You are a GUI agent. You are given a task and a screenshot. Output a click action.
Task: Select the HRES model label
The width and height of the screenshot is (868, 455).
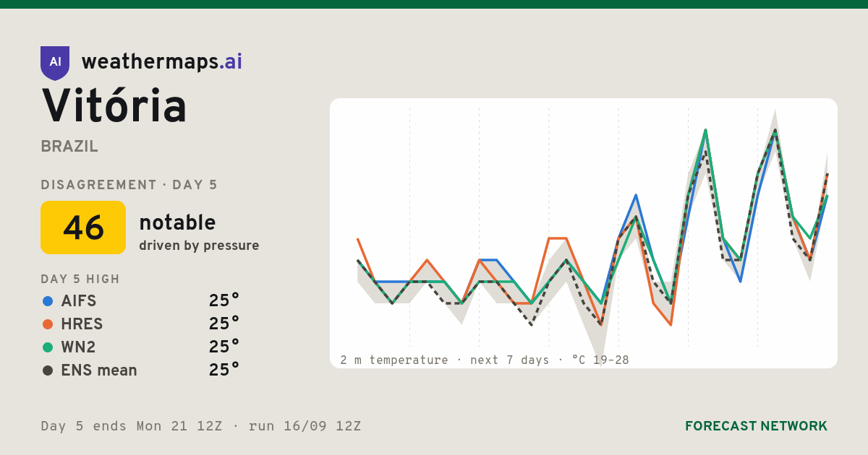coord(82,324)
